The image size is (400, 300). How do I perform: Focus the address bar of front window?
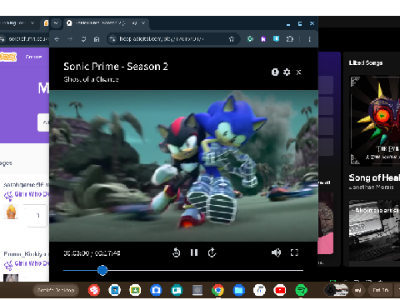[172, 39]
